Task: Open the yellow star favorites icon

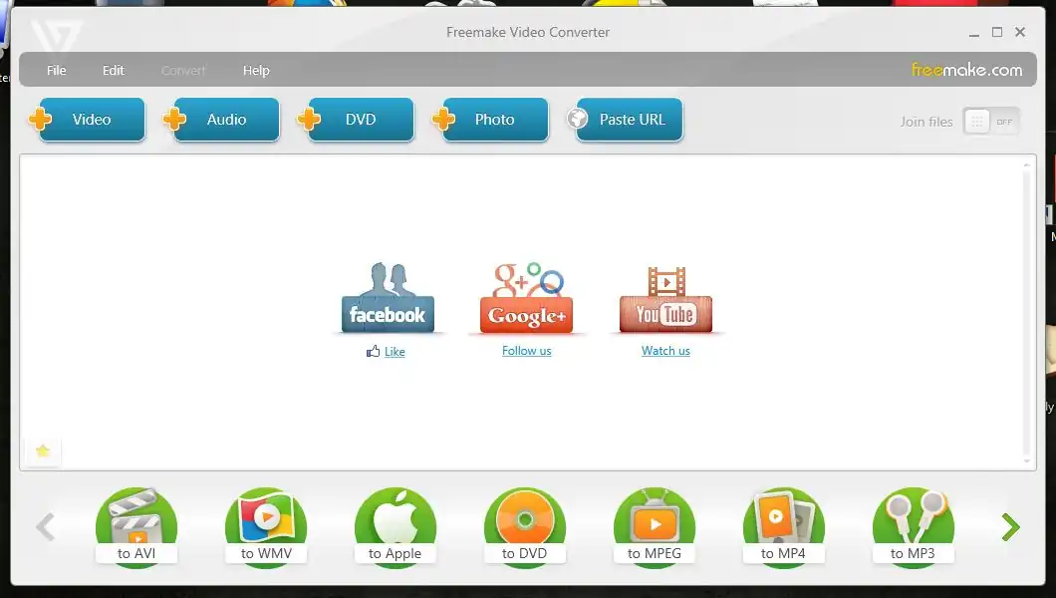Action: (x=43, y=451)
